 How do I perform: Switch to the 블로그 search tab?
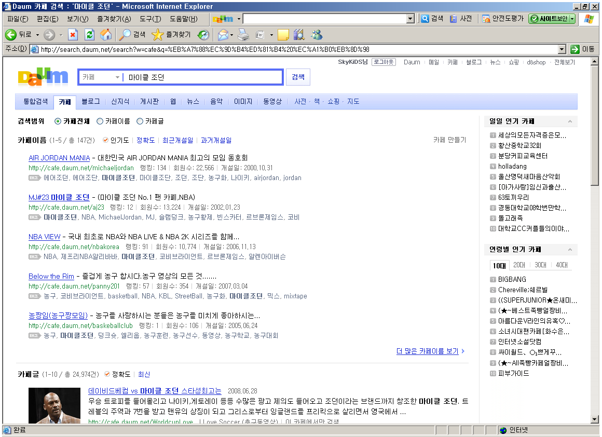(x=91, y=101)
